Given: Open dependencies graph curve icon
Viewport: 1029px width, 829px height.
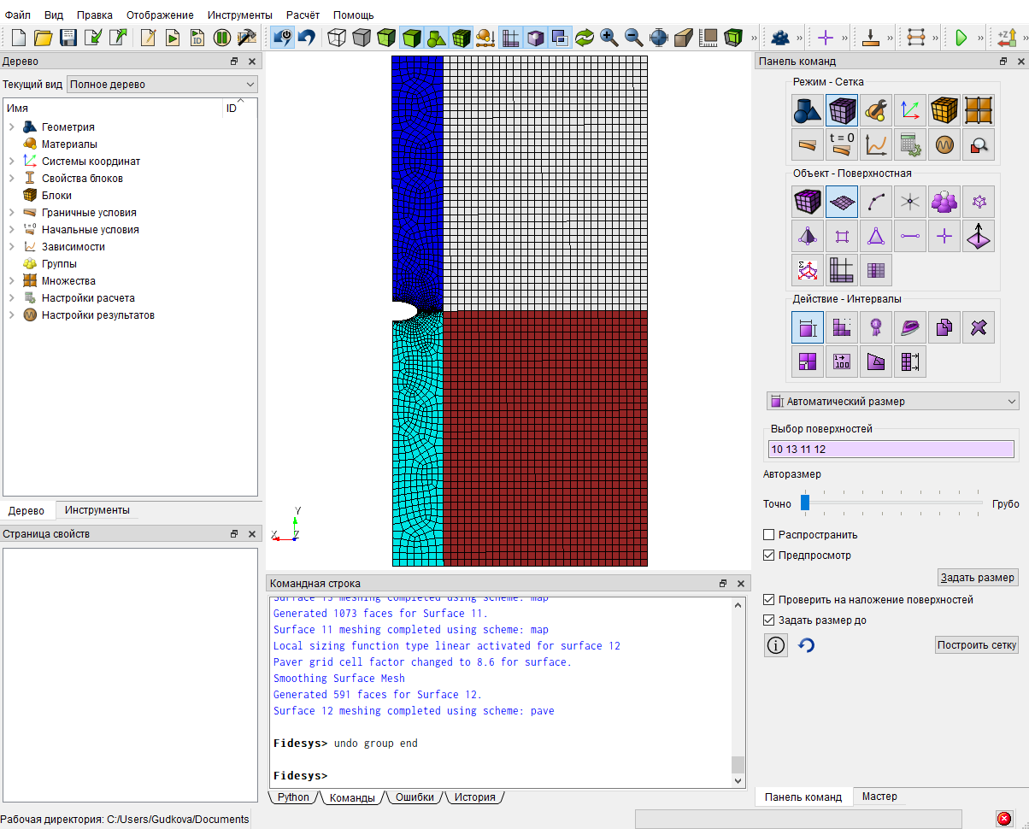Looking at the screenshot, I should 876,144.
